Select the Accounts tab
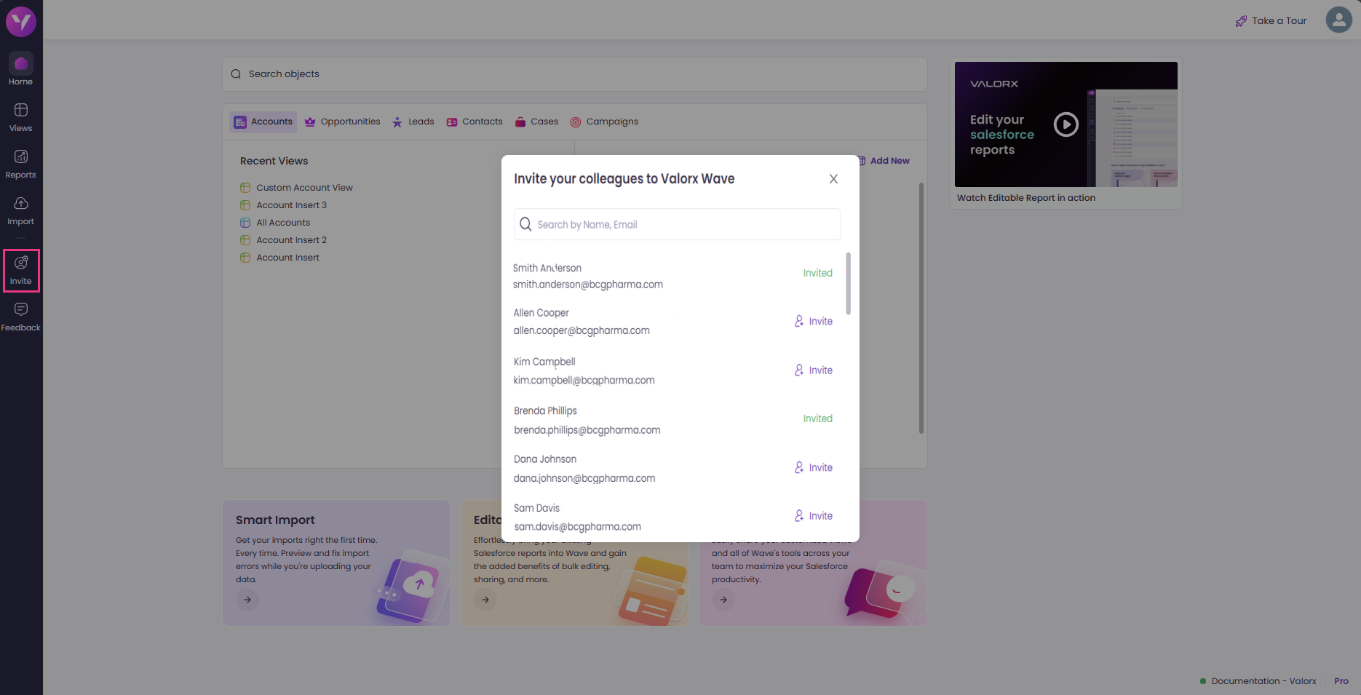 click(x=263, y=122)
